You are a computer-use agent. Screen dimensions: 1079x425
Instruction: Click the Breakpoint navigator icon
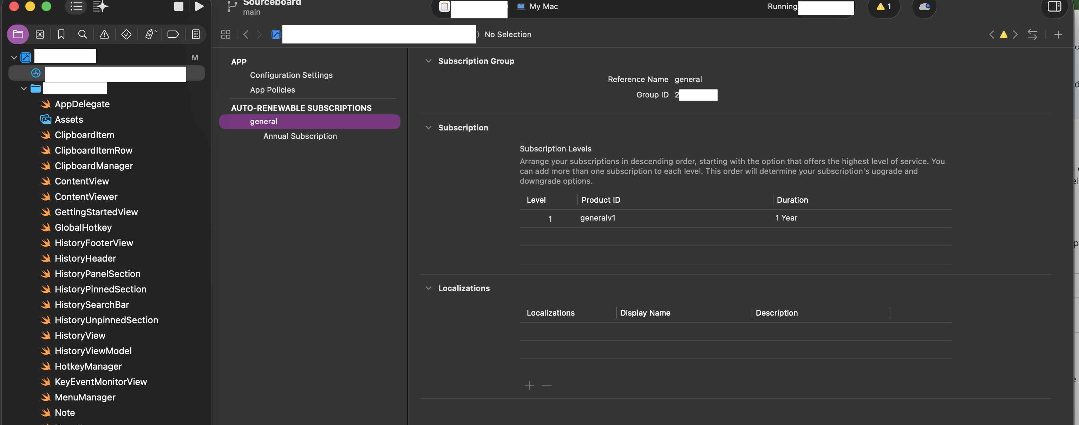point(173,34)
